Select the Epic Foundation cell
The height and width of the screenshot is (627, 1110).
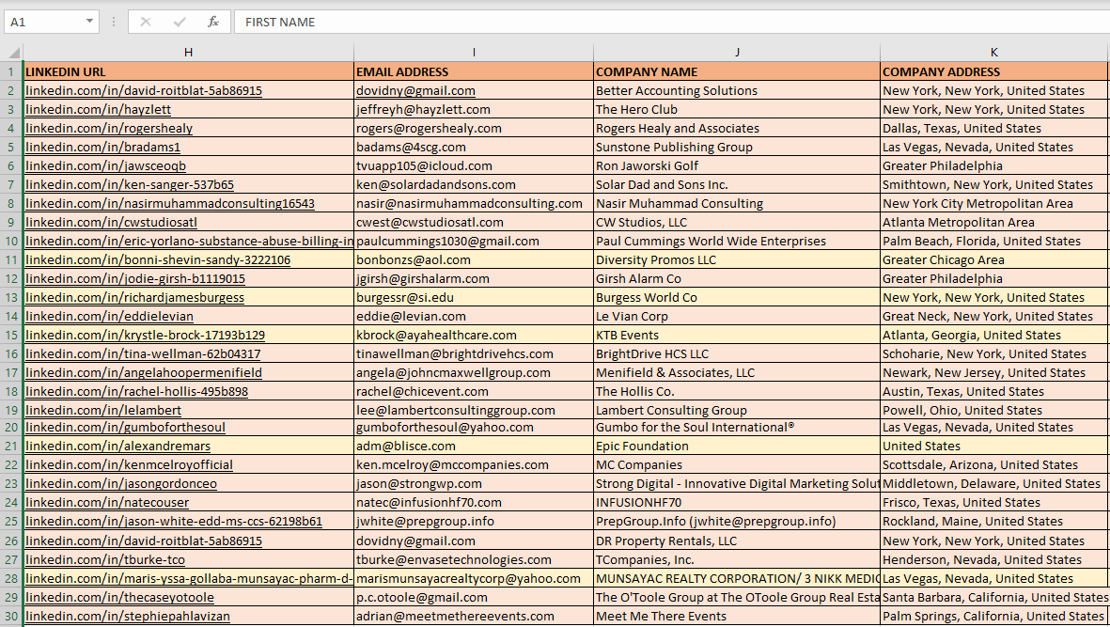[x=737, y=446]
